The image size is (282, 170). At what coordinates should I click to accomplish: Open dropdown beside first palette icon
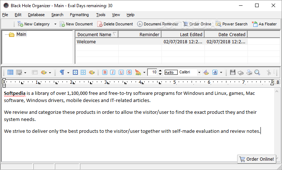[x=50, y=73]
